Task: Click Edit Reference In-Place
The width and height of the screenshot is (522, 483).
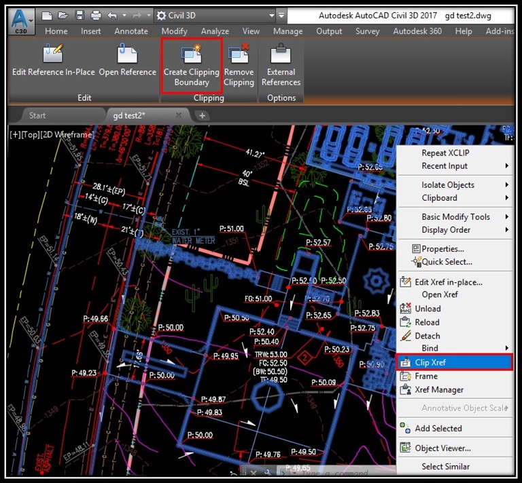Action: [53, 61]
